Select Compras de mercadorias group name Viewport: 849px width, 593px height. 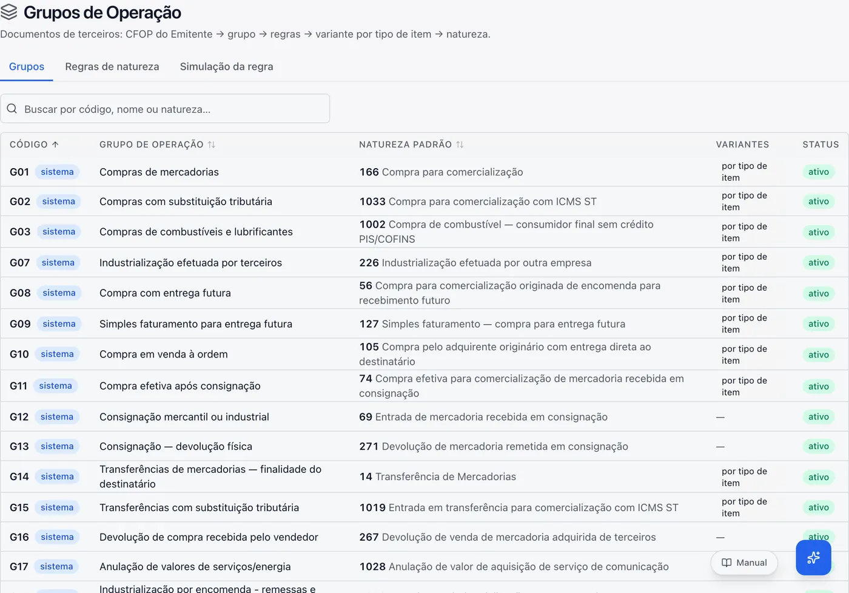point(159,172)
